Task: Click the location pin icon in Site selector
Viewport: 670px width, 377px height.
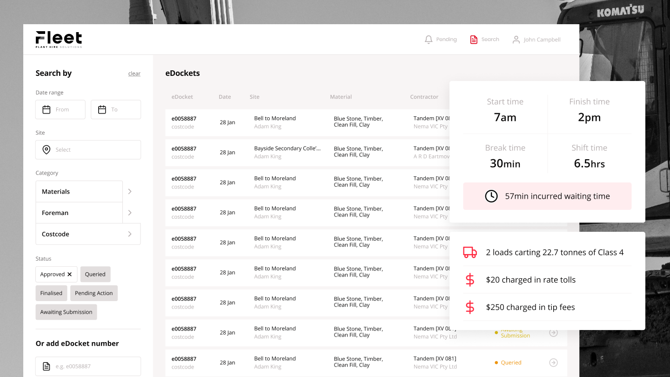Action: [46, 149]
